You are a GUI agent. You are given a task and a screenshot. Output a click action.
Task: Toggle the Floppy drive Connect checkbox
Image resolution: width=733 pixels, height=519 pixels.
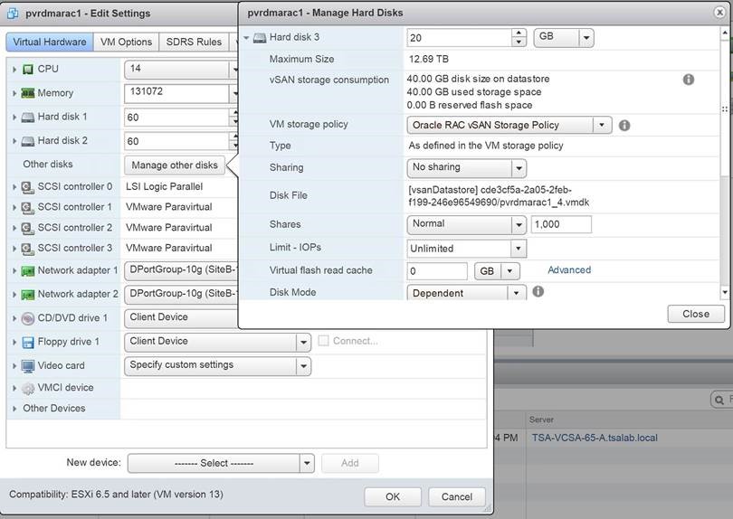click(324, 341)
